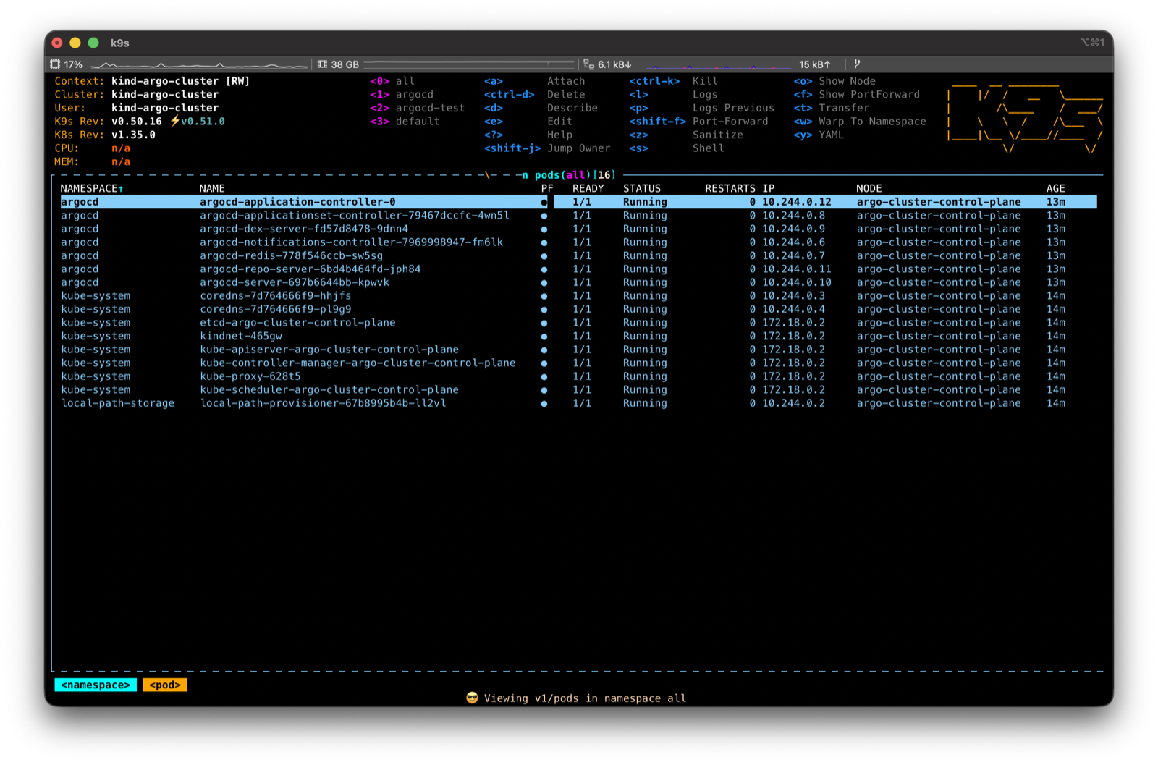Click the git branch icon in status bar

(x=857, y=64)
